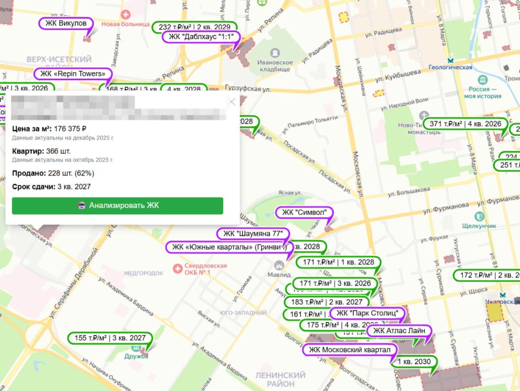520x391 pixels.
Task: Select the Свердловская ОКБ № 1 hospital icon
Action: 178,269
